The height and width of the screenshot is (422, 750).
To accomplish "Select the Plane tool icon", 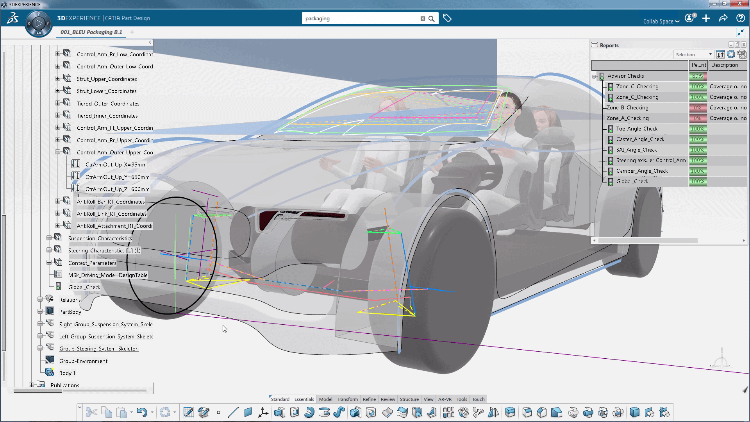I will [248, 412].
